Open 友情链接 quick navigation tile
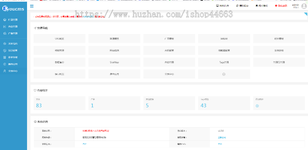The height and width of the screenshot is (150, 308). pyautogui.click(x=279, y=50)
